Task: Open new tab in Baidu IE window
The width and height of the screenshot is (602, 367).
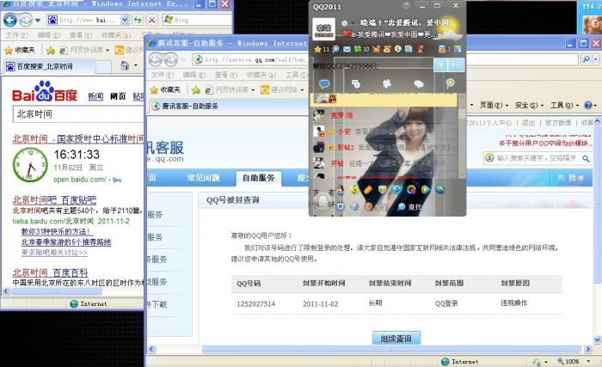Action: point(103,66)
